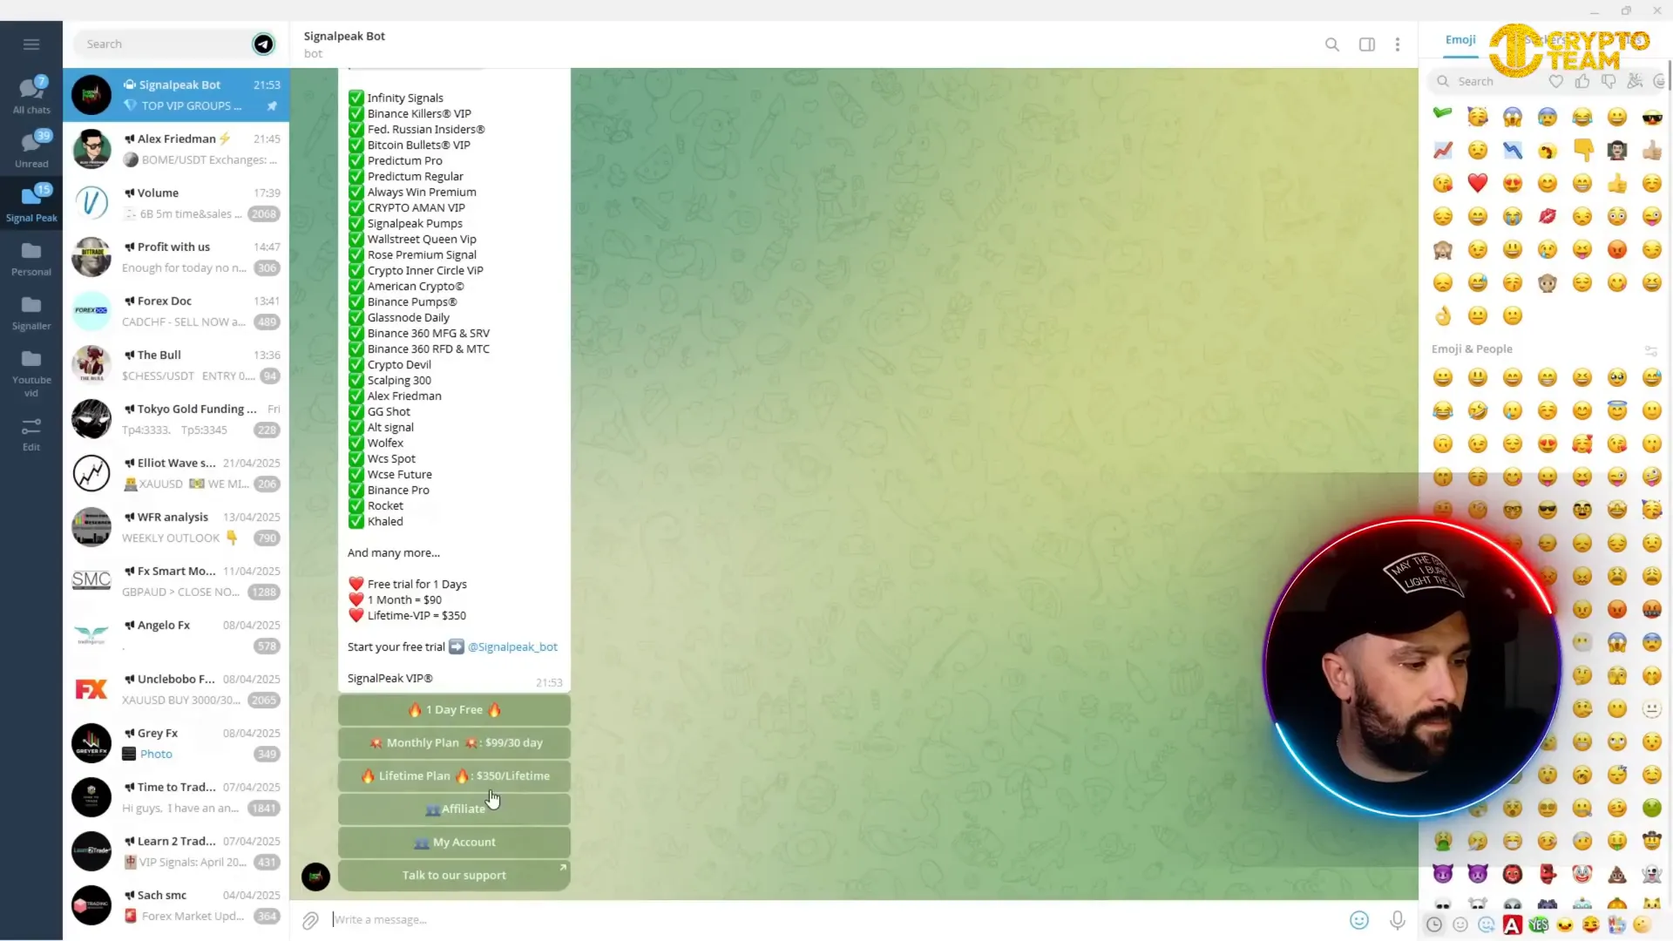
Task: Click the party popper filter beside emoji search
Action: pyautogui.click(x=1635, y=81)
